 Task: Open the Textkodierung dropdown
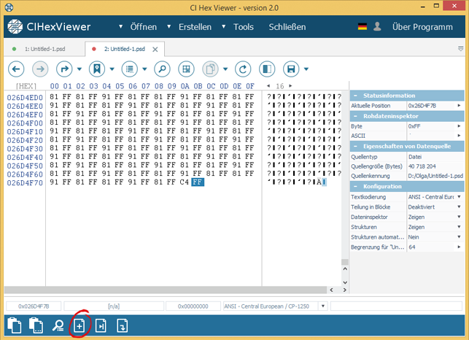(459, 197)
